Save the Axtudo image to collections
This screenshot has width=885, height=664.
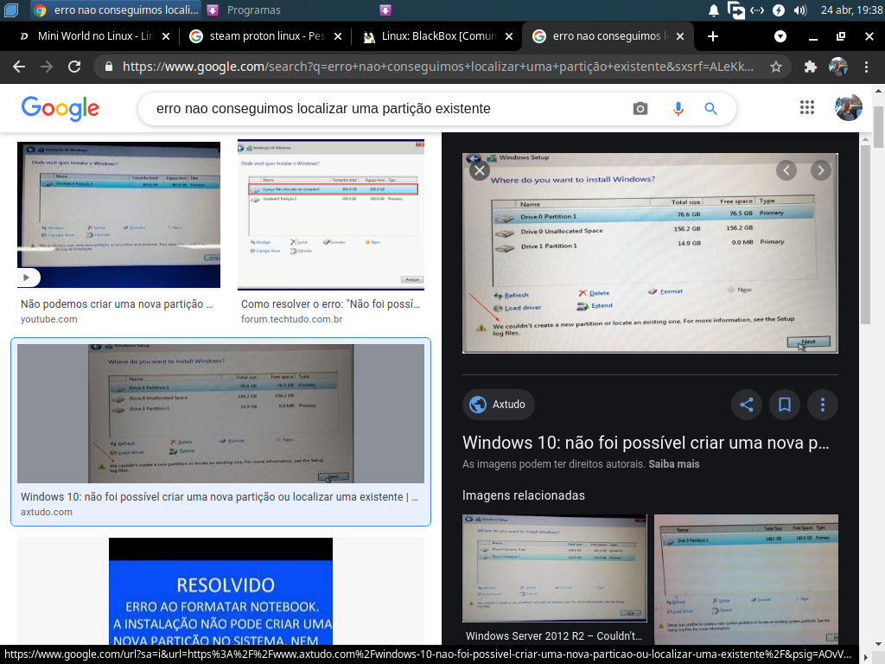click(785, 405)
